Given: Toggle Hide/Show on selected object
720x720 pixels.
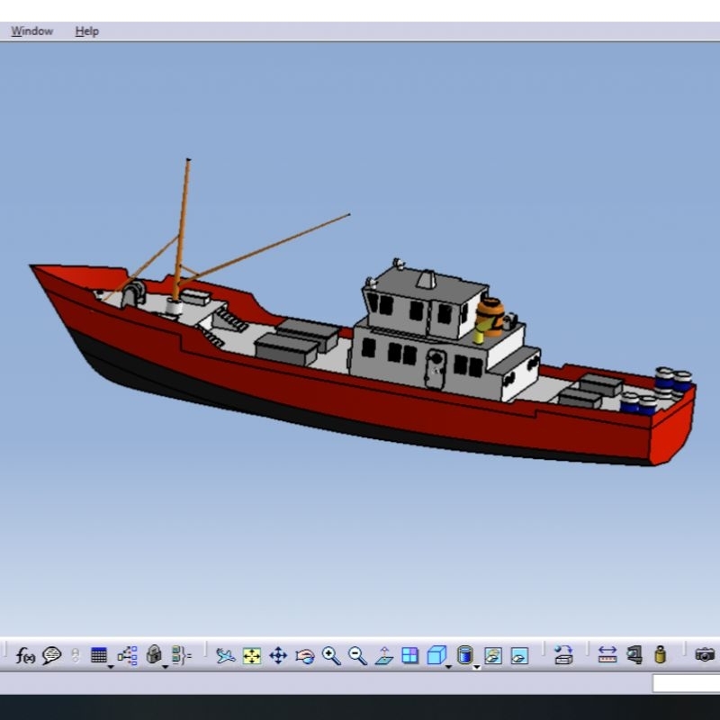Looking at the screenshot, I should point(493,656).
